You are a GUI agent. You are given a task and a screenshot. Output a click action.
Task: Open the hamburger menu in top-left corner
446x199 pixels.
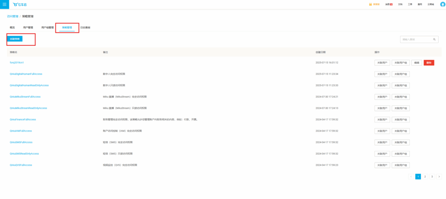click(5, 4)
